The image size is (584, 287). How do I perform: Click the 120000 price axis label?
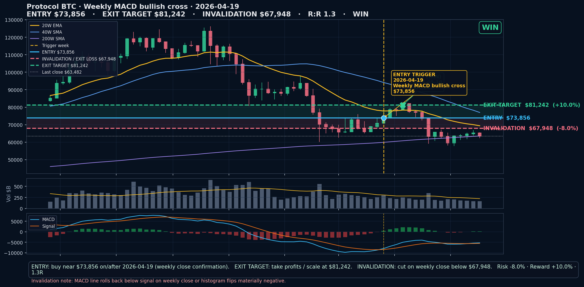[14, 37]
